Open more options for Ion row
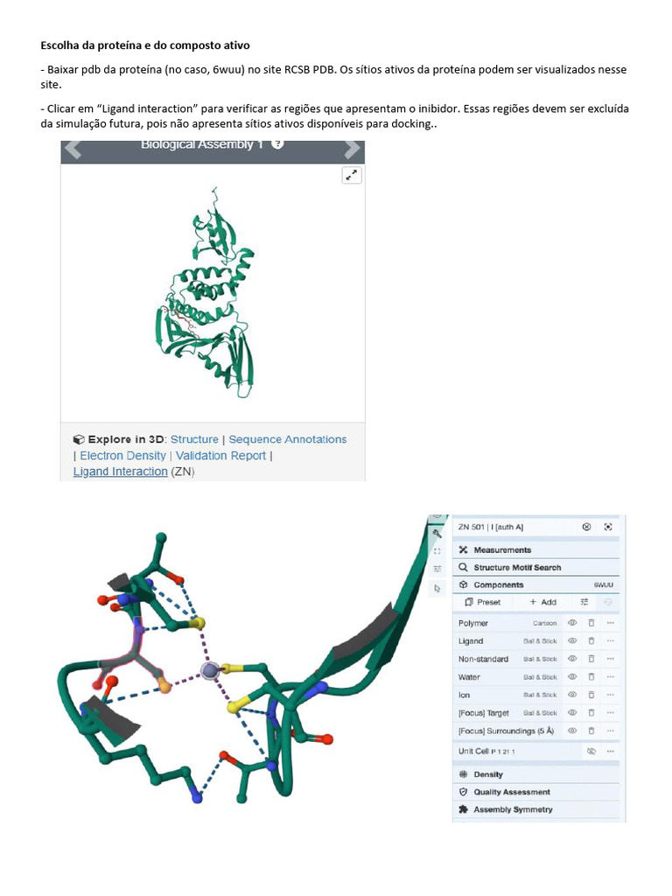This screenshot has height=896, width=672. [610, 695]
